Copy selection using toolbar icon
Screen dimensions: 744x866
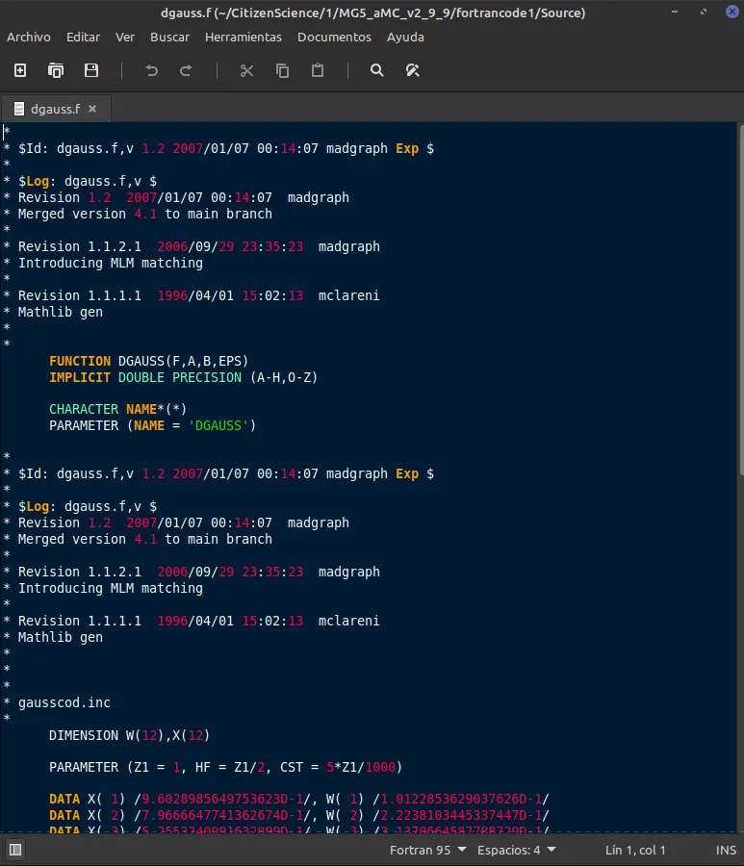[x=282, y=70]
